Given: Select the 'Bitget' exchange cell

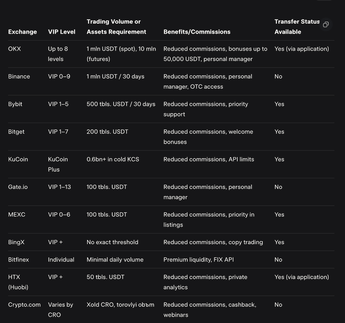Looking at the screenshot, I should (16, 132).
